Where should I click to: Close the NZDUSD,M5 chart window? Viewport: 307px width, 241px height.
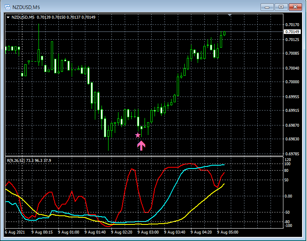295,7
